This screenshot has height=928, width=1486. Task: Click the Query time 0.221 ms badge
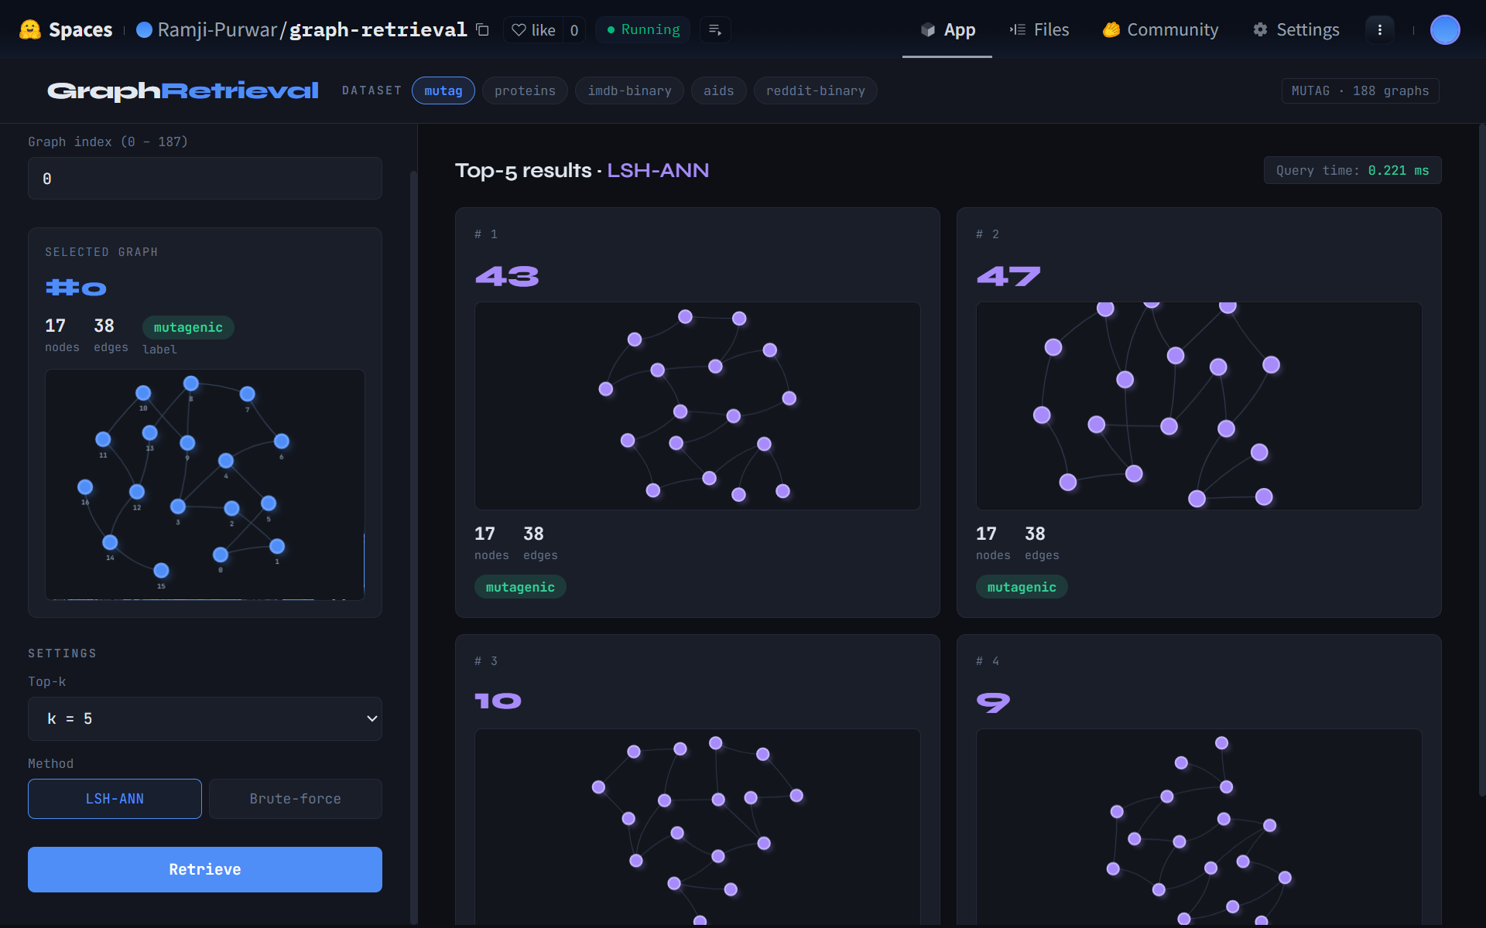[1352, 170]
